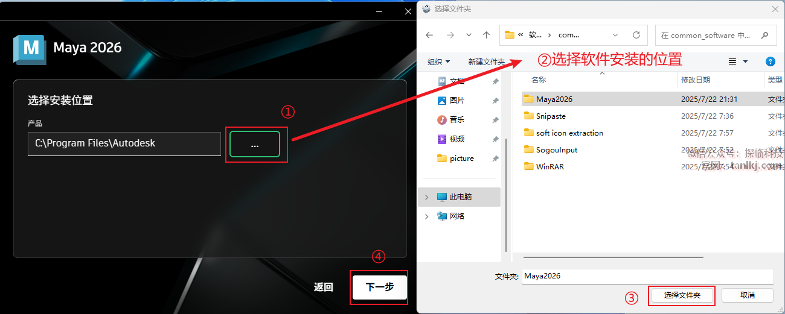This screenshot has width=785, height=314.
Task: Click the pin icon beside 图片
Action: 495,101
